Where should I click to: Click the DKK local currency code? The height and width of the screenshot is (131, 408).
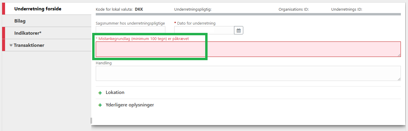(139, 9)
